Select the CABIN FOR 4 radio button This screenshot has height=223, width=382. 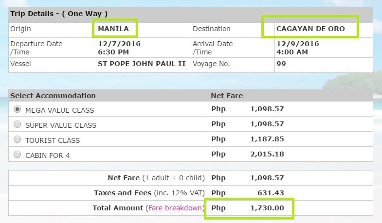(17, 154)
